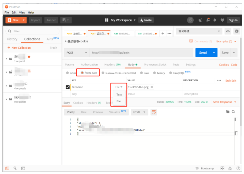Screen dimensions: 244x174
Task: Select the raw body type
Action: click(x=141, y=73)
